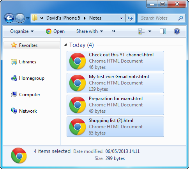Open Help with the question mark icon
This screenshot has width=189, height=169.
point(177,31)
